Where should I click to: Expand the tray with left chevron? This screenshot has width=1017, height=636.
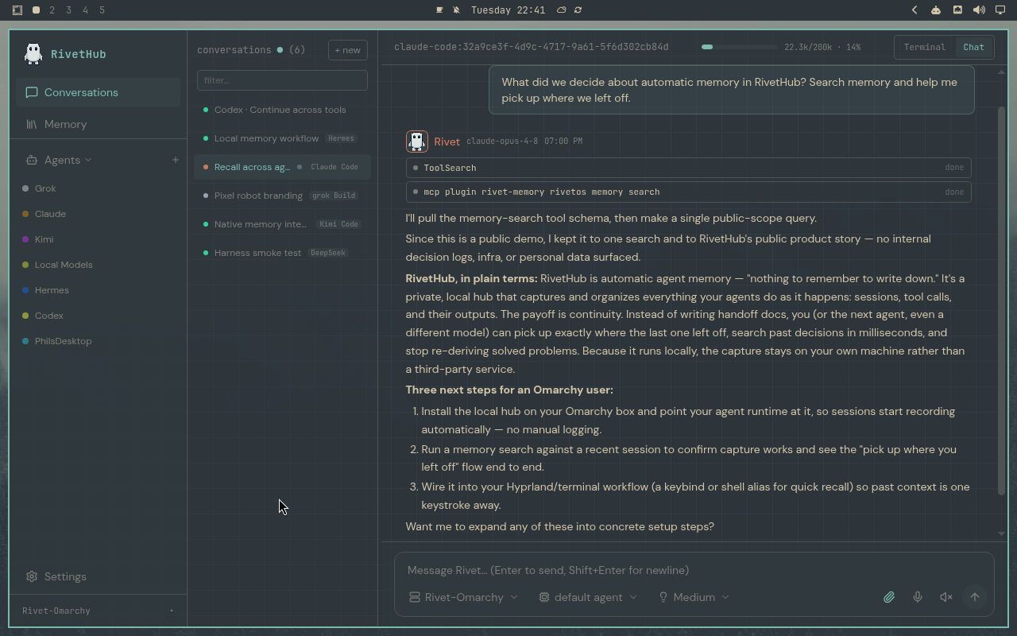coord(915,10)
